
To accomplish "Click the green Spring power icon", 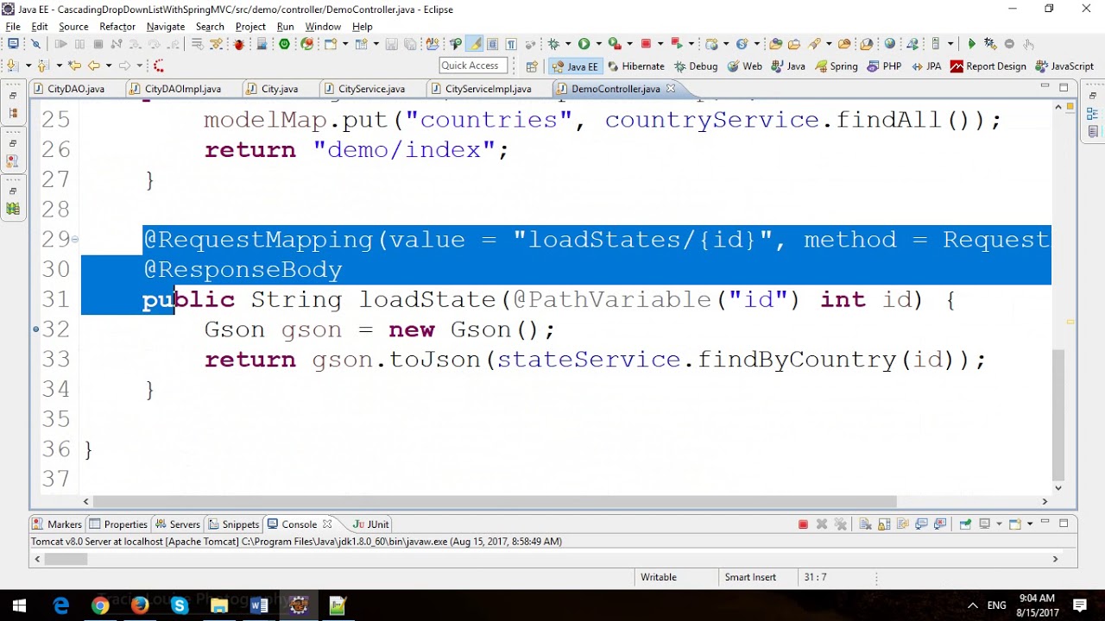I will coord(284,44).
